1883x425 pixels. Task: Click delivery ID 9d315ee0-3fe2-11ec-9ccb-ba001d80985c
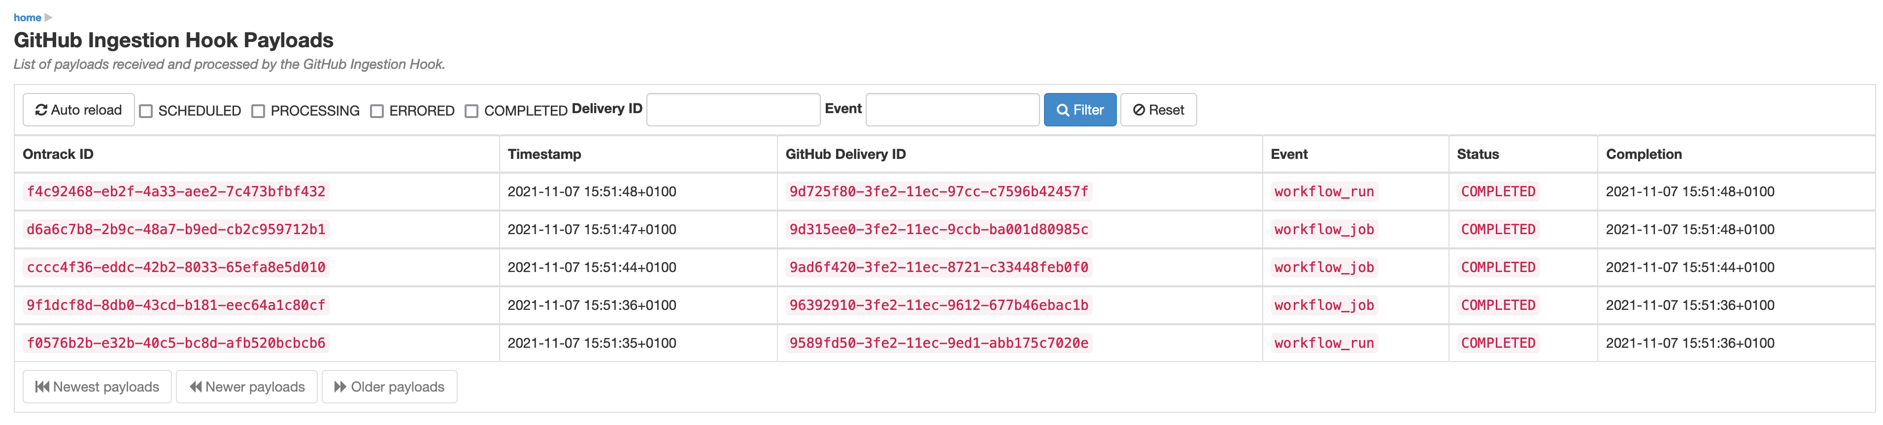939,229
